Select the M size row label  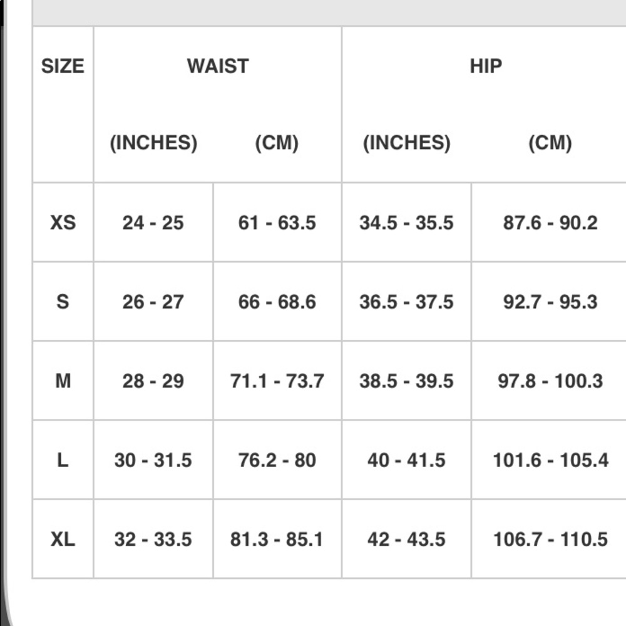click(63, 381)
